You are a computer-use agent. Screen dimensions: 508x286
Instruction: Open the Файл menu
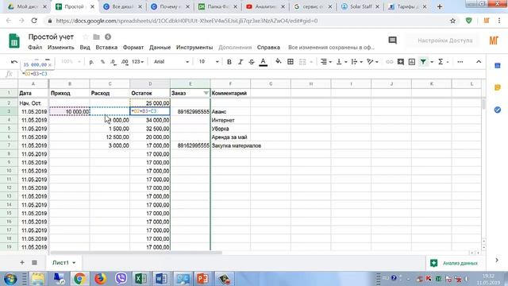(x=35, y=48)
